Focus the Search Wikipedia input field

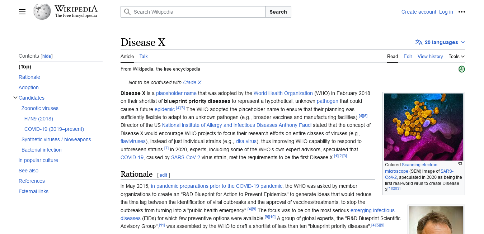click(x=193, y=12)
